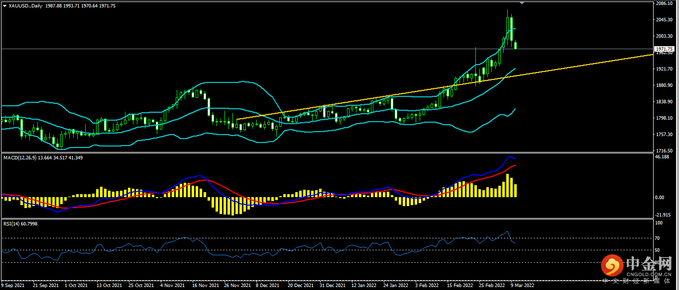Click the 9 Mar 2022 date label
The height and width of the screenshot is (290, 679).
click(x=522, y=286)
